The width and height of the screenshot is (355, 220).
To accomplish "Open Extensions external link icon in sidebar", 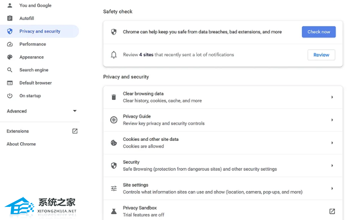I will 75,131.
